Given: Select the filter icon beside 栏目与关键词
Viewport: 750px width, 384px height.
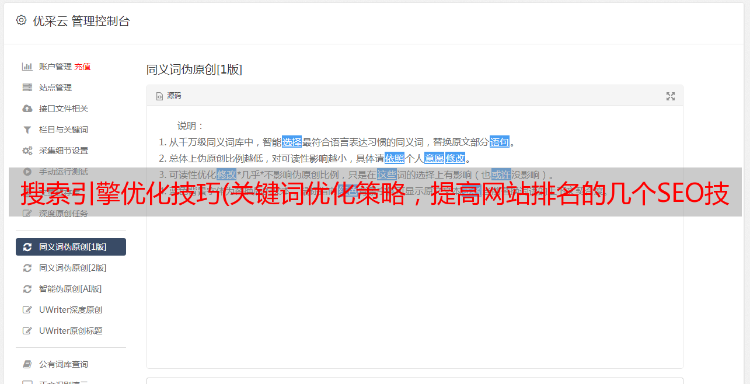Looking at the screenshot, I should 27,130.
